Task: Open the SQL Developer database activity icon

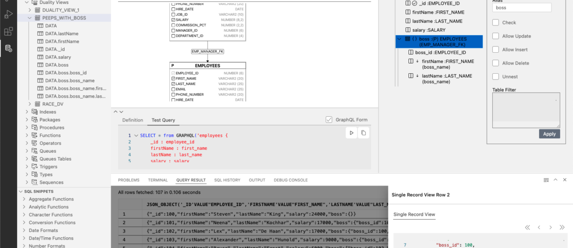Action: pos(8,48)
